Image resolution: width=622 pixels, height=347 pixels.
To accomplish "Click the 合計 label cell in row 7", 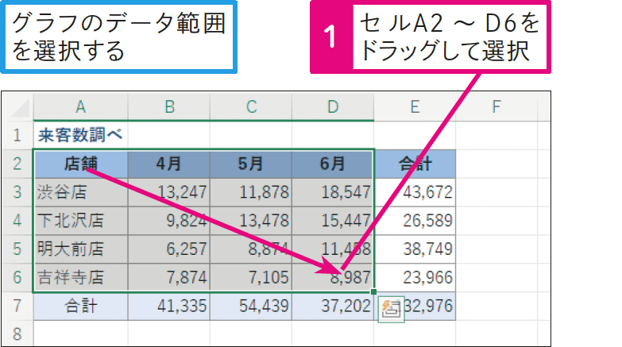I will [x=80, y=307].
